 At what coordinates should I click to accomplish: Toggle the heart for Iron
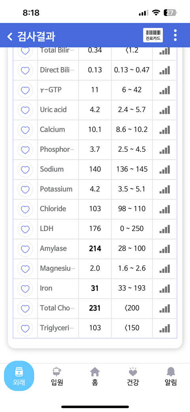tap(25, 288)
